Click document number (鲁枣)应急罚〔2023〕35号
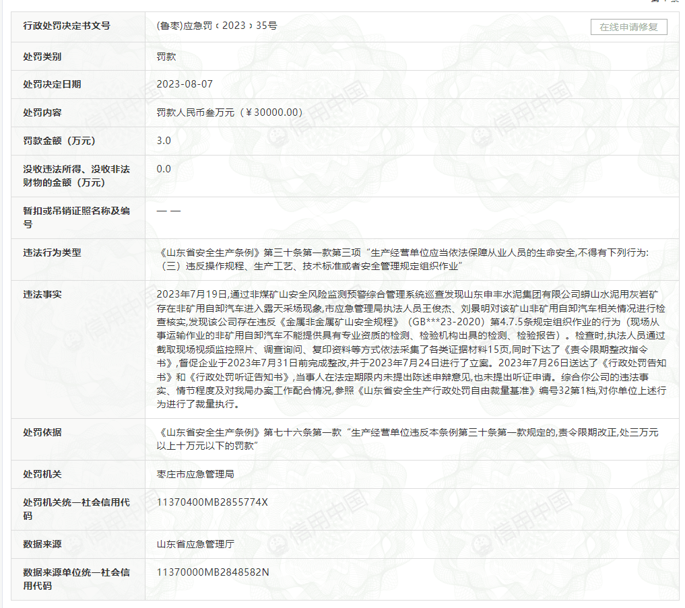The height and width of the screenshot is (608, 685). click(x=216, y=26)
